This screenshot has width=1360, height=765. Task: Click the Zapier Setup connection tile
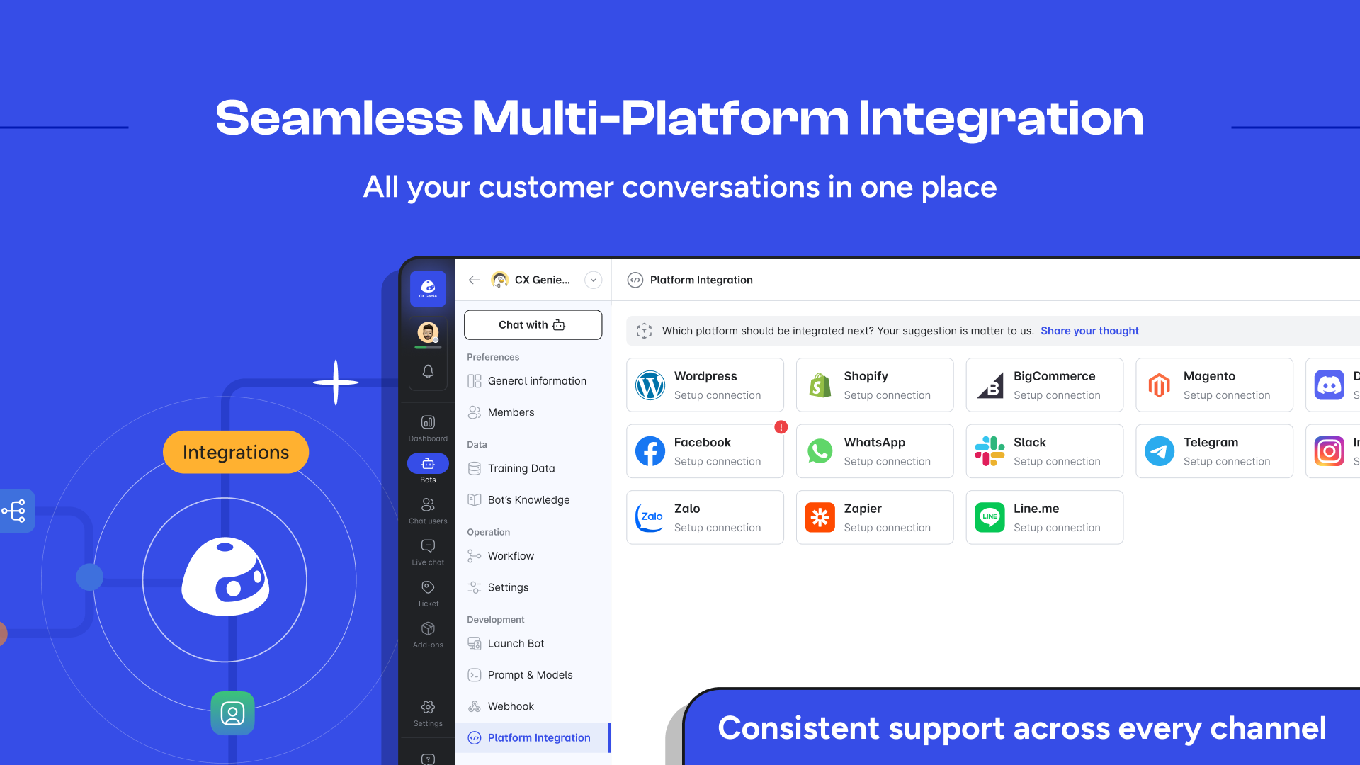click(x=876, y=516)
